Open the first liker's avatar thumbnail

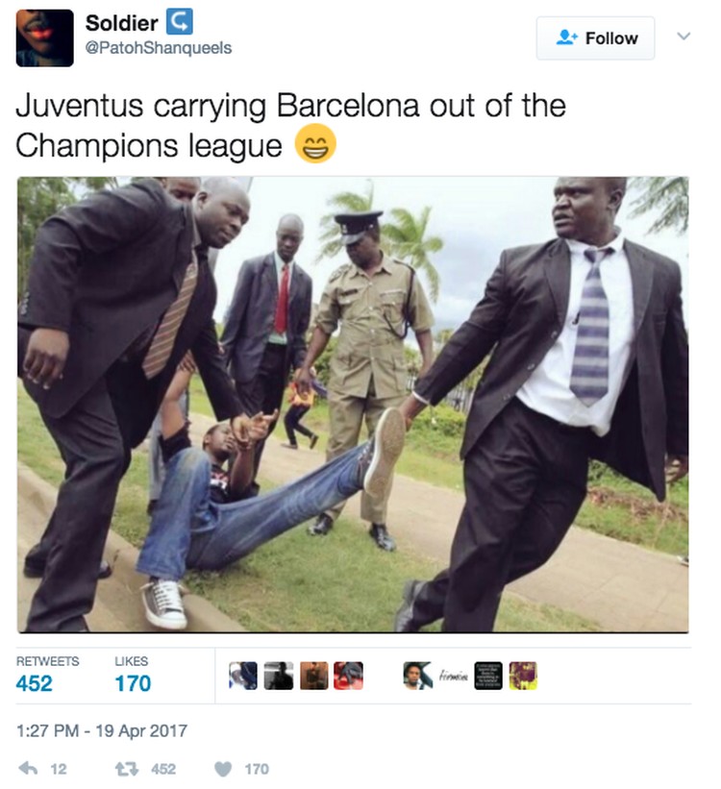click(x=243, y=676)
